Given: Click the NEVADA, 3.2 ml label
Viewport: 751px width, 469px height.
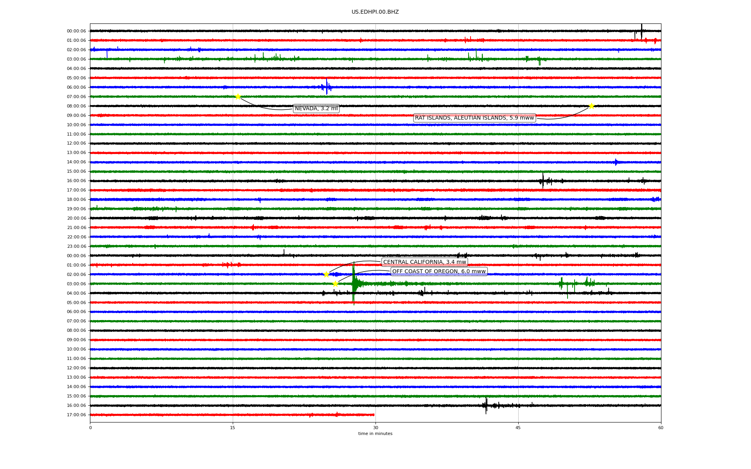Looking at the screenshot, I should [316, 109].
